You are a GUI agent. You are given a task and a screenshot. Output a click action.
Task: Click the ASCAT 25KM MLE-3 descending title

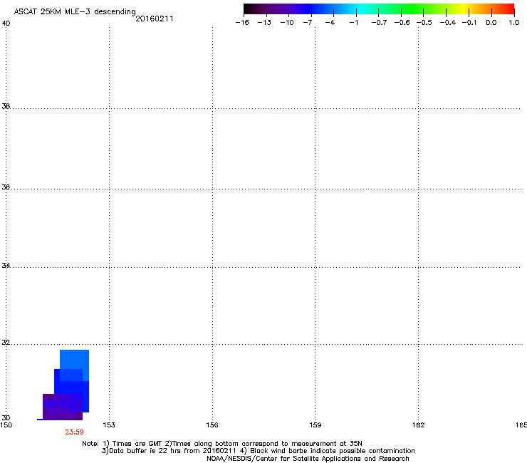[x=75, y=12]
